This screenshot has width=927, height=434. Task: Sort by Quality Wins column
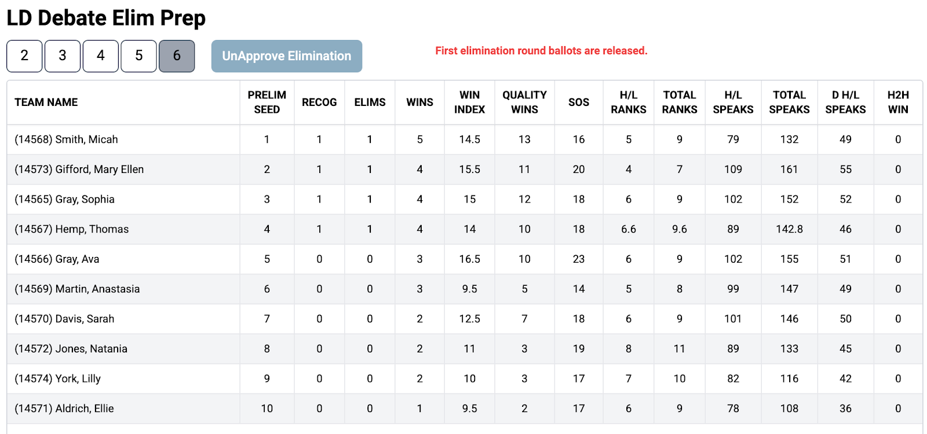click(x=524, y=102)
